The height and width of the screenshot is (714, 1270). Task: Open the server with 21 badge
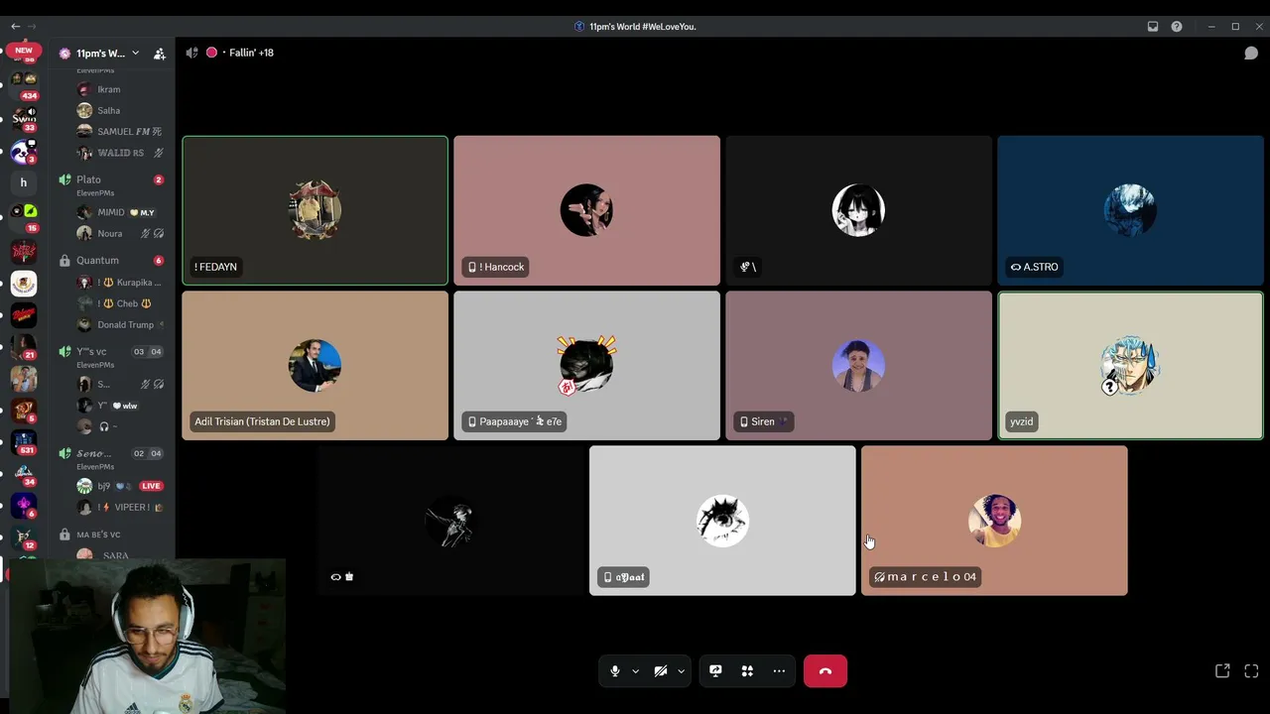click(24, 347)
